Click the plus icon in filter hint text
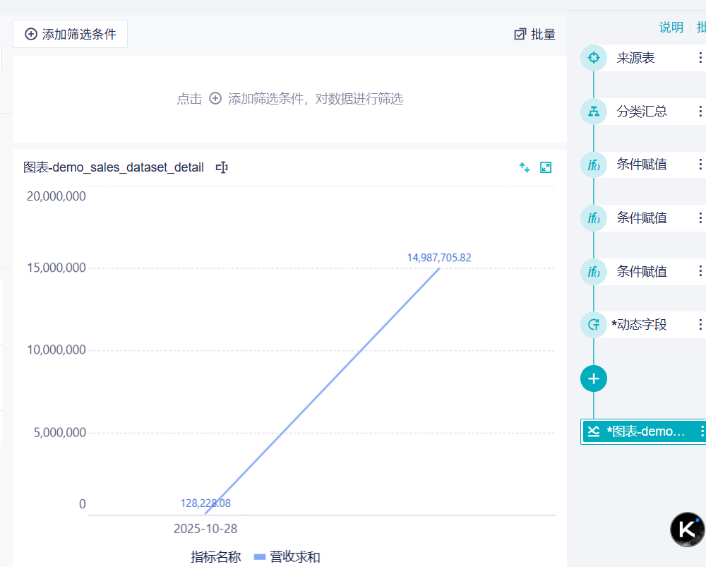 (x=215, y=98)
